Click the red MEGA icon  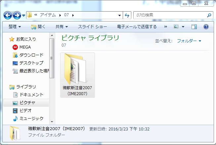[15, 47]
